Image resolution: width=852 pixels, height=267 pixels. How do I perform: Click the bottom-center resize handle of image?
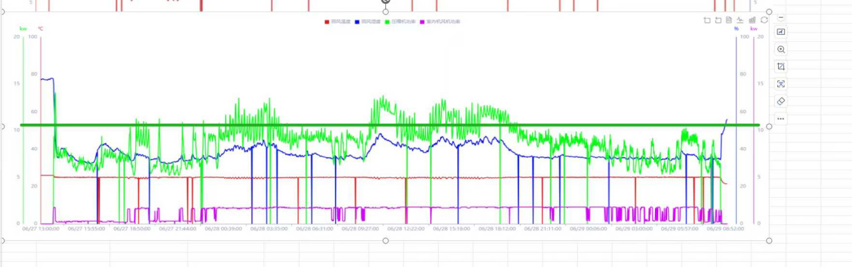coord(385,240)
